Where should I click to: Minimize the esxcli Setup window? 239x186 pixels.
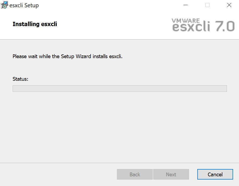tap(186, 5)
